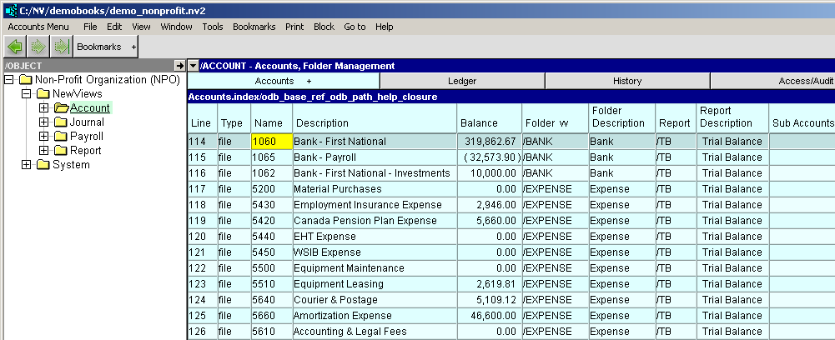The image size is (835, 340).
Task: Click the Journal folder icon in tree
Action: pyautogui.click(x=61, y=122)
